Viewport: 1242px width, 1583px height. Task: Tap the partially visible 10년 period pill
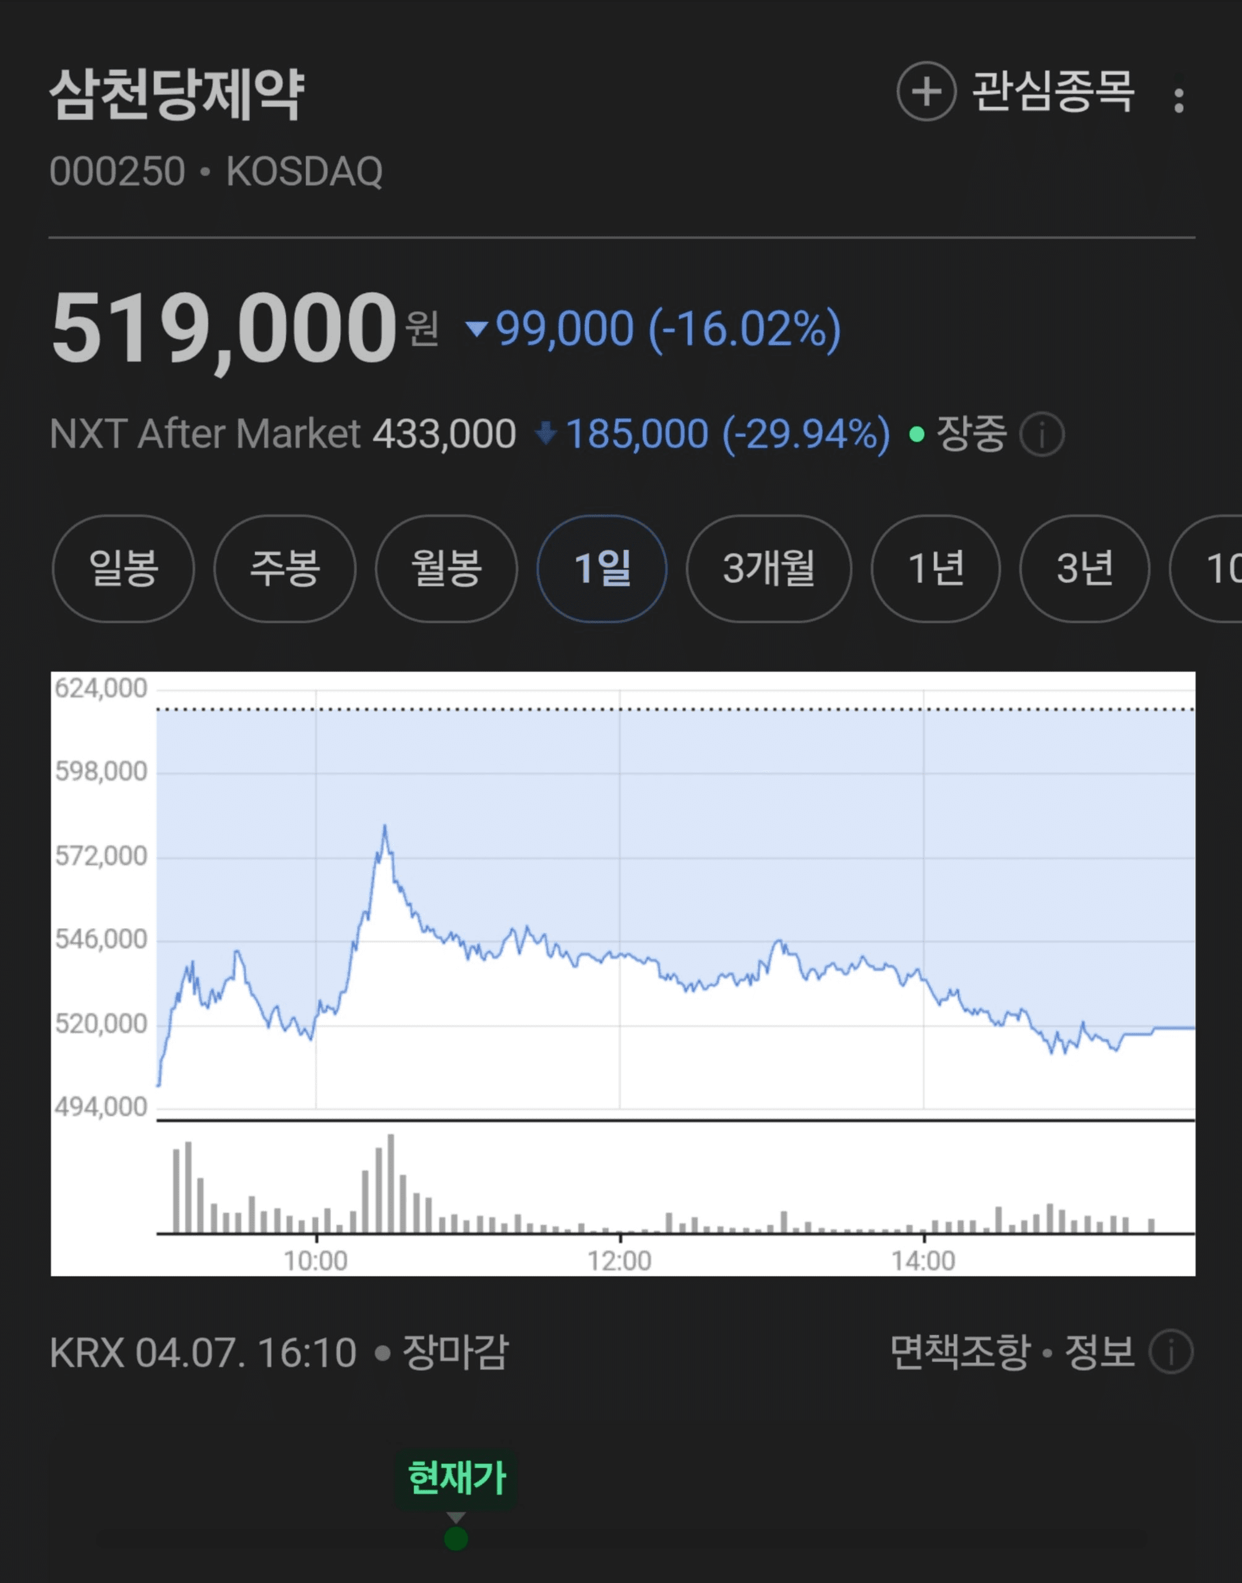(1214, 568)
